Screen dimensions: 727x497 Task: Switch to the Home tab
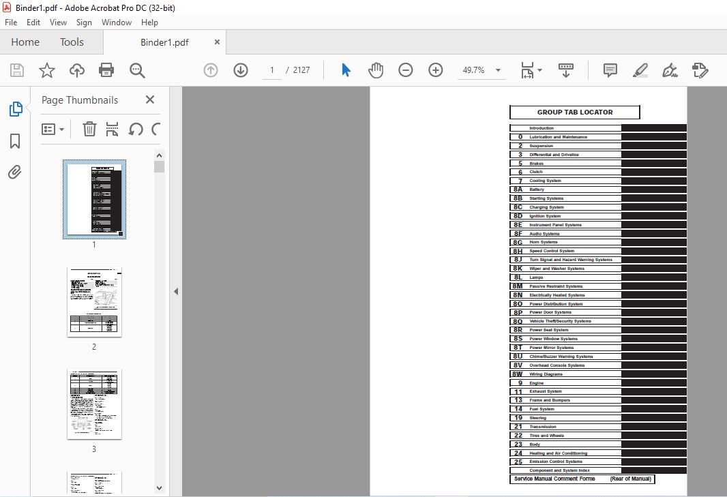click(x=25, y=42)
